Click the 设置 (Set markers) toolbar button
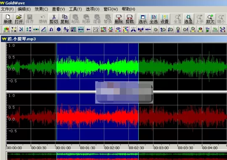The image size is (227, 160). pos(164,19)
